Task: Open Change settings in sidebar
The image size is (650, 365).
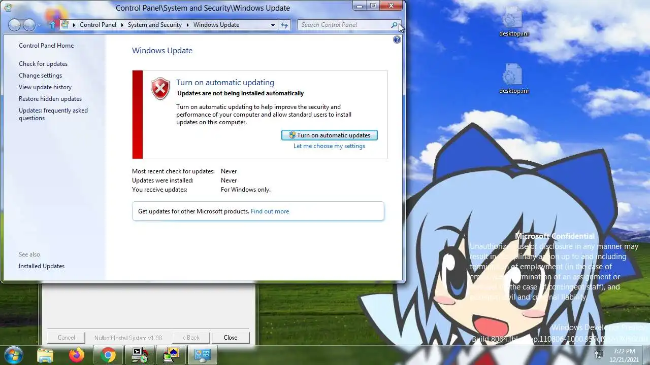Action: pos(40,76)
